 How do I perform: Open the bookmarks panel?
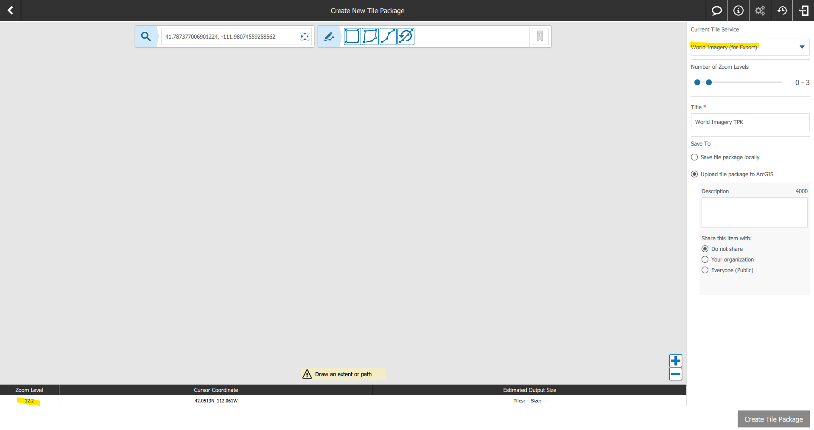pos(540,37)
